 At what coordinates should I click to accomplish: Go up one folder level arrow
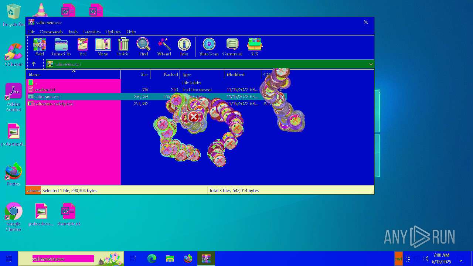34,64
